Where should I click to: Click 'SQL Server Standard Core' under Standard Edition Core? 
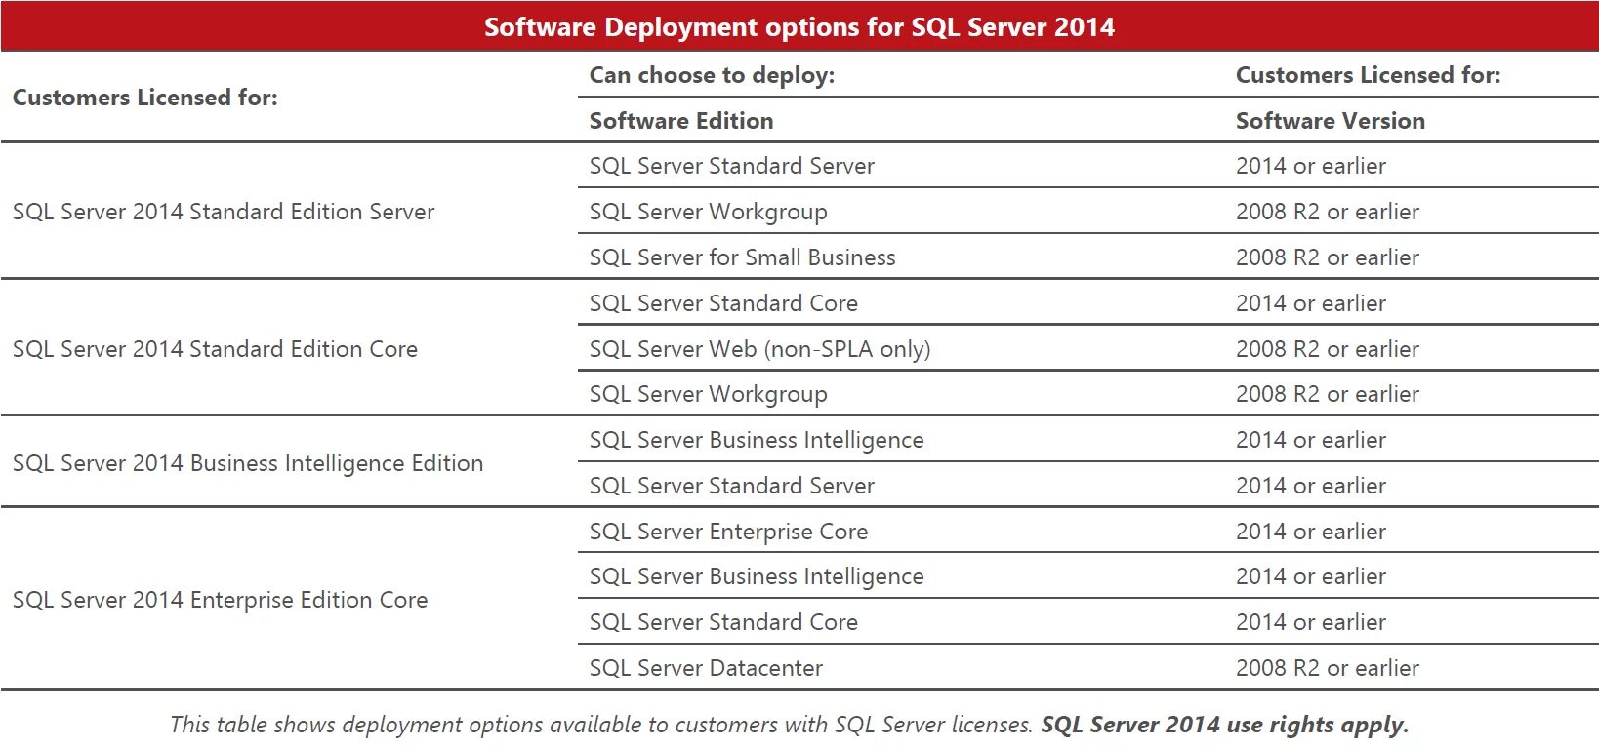coord(723,303)
